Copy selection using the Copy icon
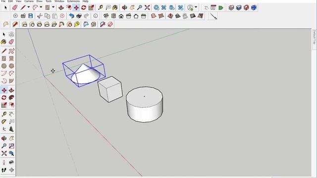Viewport: 317px width, 178px height. (47, 16)
